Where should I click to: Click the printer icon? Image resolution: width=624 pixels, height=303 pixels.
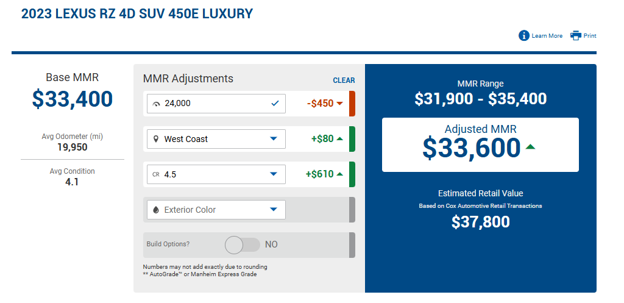576,35
